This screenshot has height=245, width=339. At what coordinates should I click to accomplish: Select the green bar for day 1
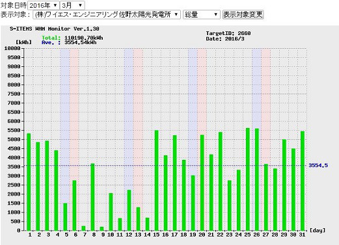pos(29,182)
